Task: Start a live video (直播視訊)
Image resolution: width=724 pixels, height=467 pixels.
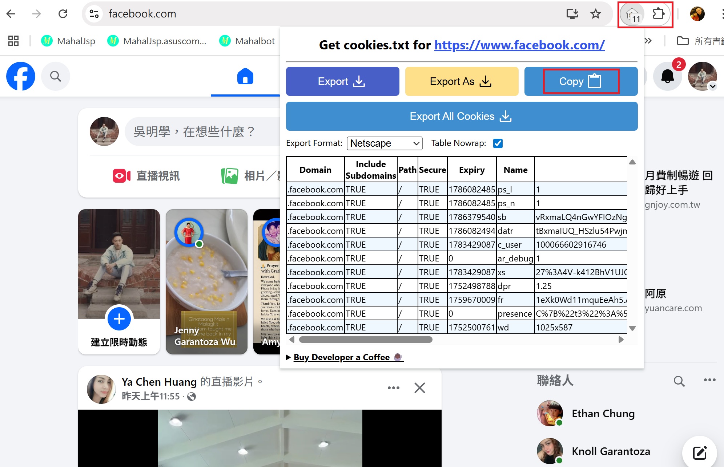Action: tap(146, 176)
